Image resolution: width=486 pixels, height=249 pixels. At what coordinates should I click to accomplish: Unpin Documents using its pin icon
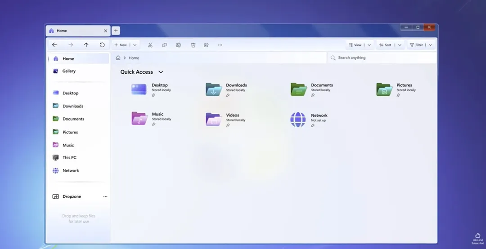(x=313, y=95)
